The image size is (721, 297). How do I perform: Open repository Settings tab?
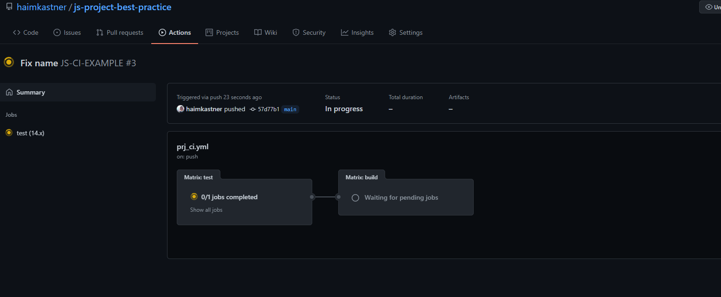(406, 32)
